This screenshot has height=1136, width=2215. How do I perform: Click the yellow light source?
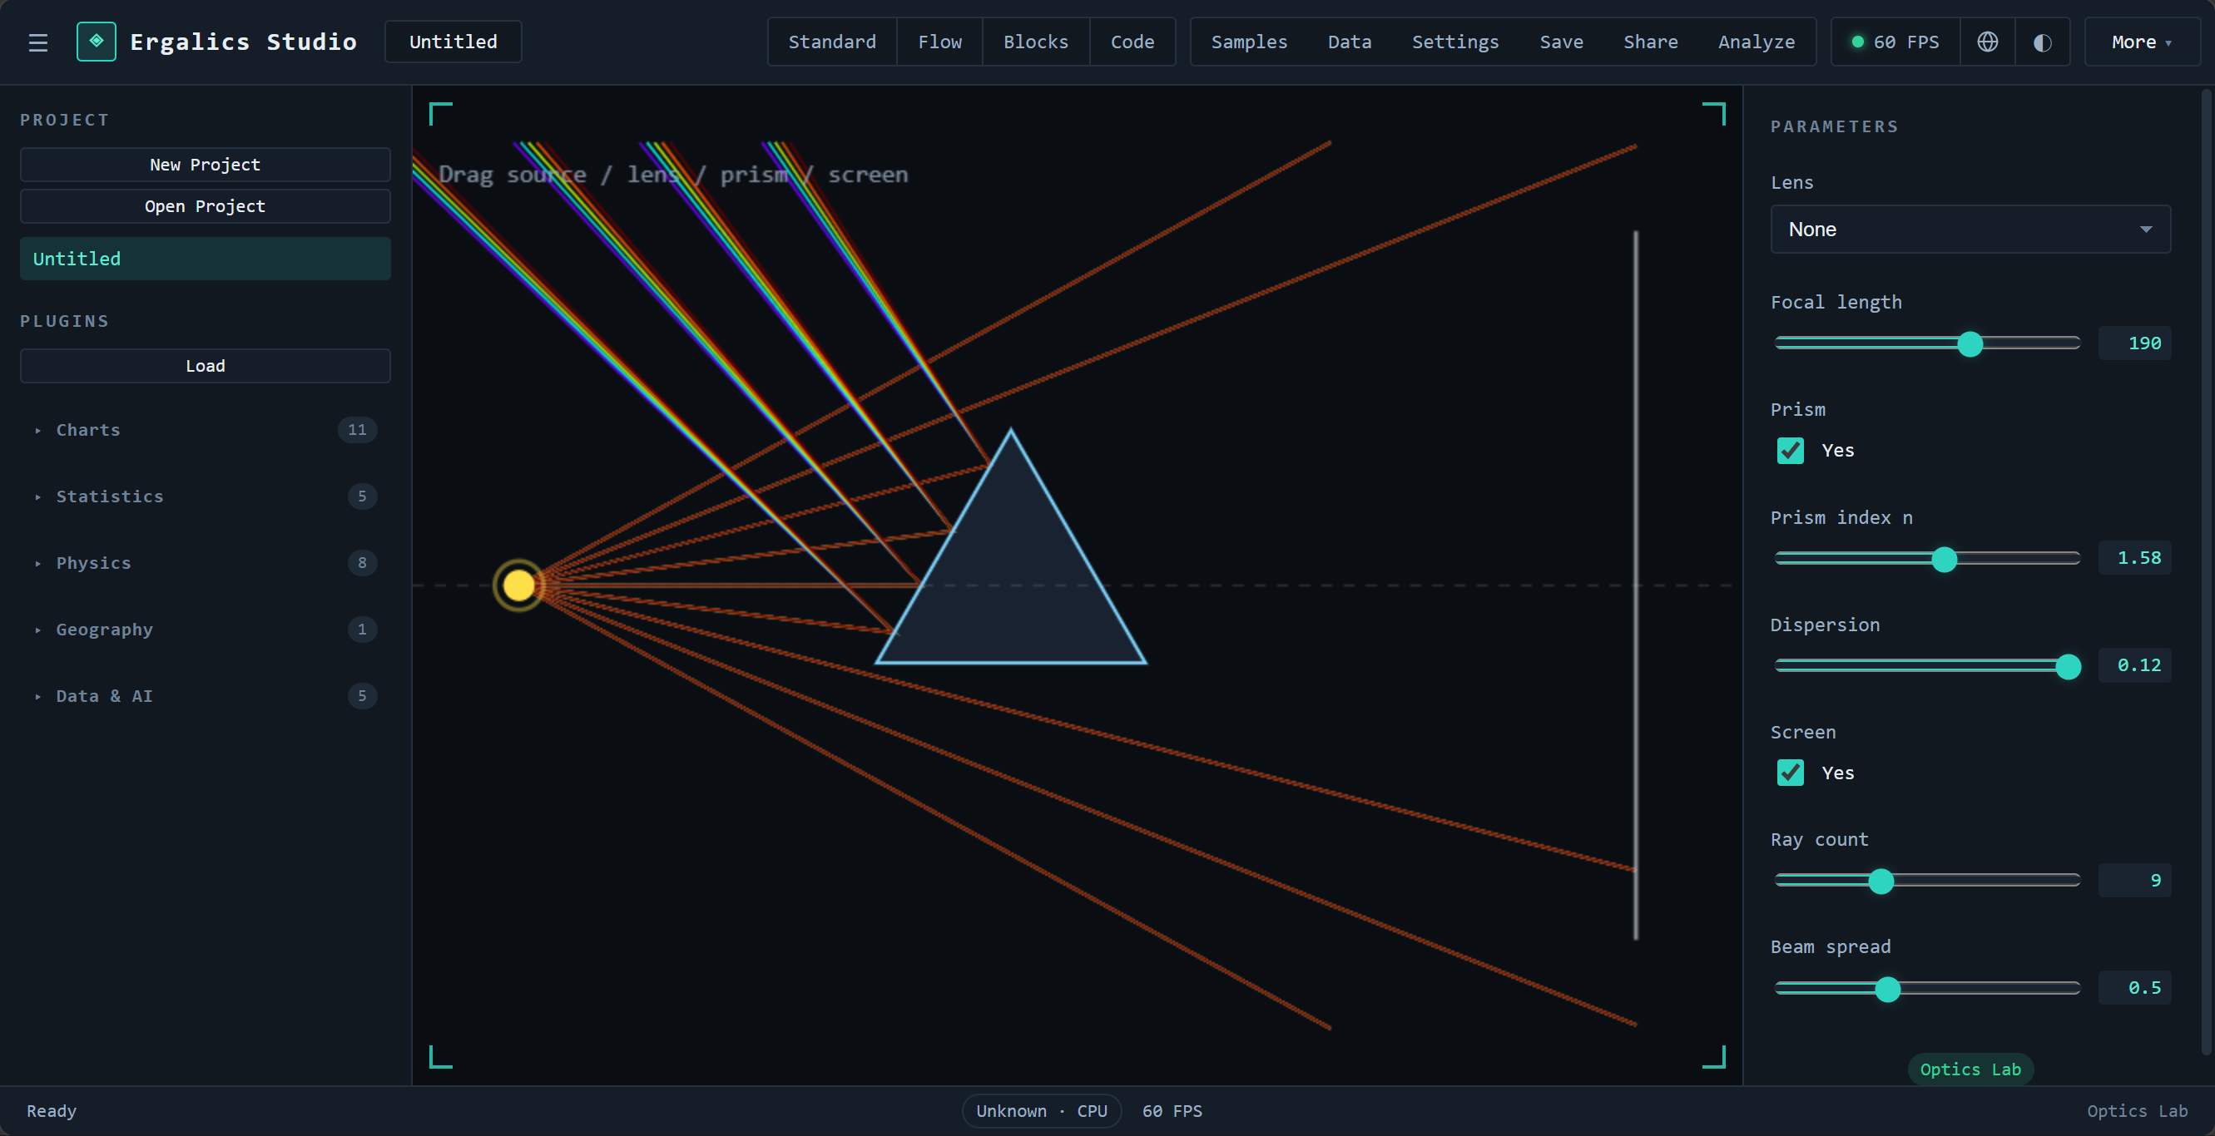coord(518,585)
